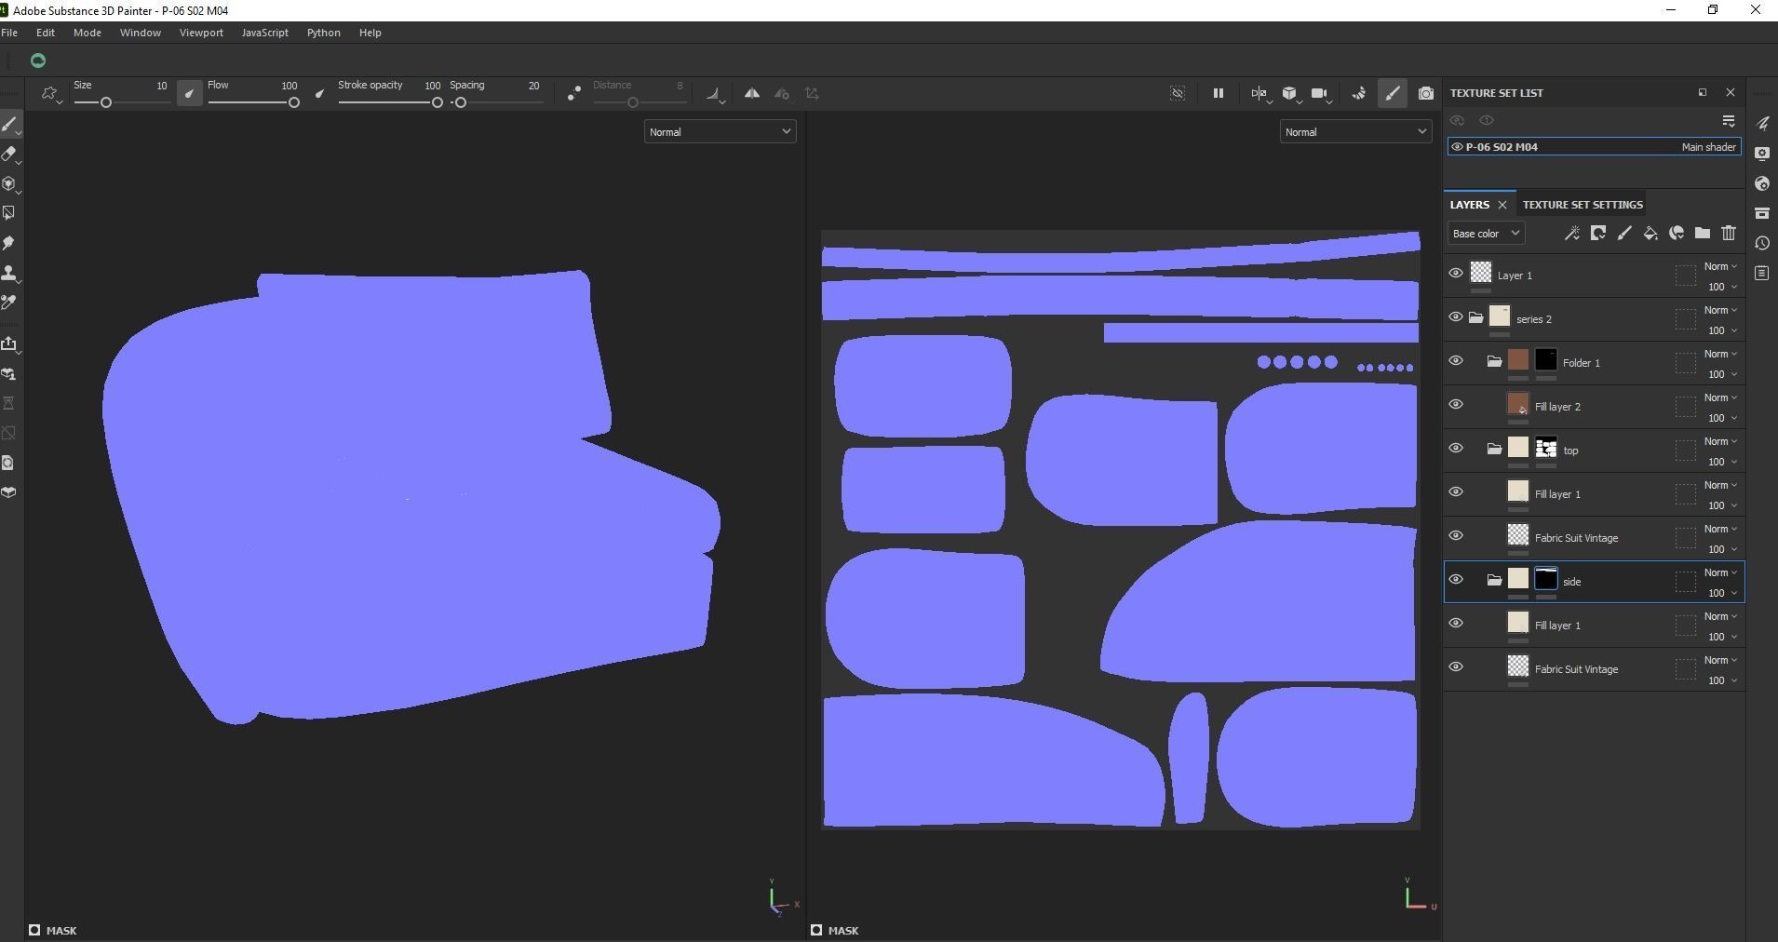Toggle visibility of Fill layer 1 inside the top folder
Image resolution: width=1778 pixels, height=942 pixels.
pyautogui.click(x=1456, y=492)
